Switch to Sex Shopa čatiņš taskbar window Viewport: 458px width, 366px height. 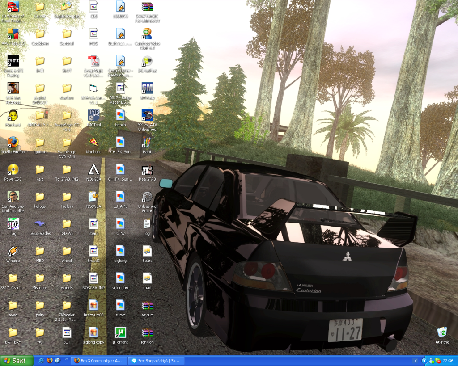click(x=156, y=361)
